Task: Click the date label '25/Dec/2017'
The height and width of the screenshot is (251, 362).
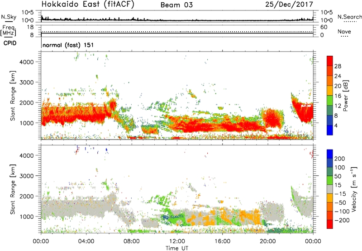Action: point(289,5)
